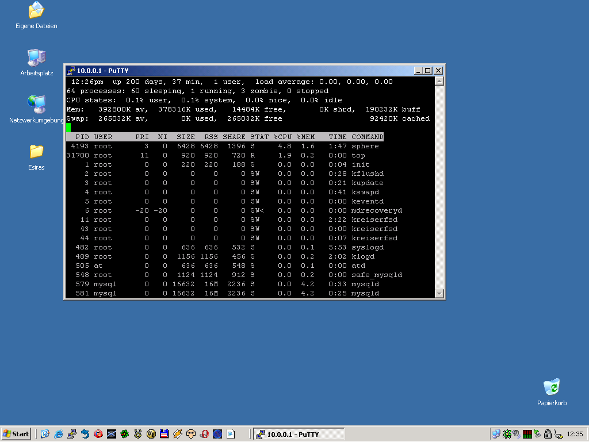The height and width of the screenshot is (442, 589).
Task: Open Internet Explorer from the quick launch bar
Action: click(x=58, y=434)
